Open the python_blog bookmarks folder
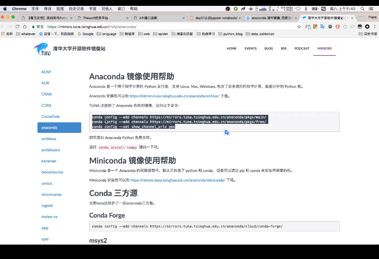The image size is (379, 259). (x=230, y=34)
